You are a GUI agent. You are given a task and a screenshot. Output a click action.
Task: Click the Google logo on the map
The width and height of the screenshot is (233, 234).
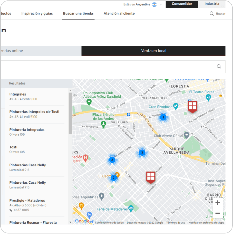pos(82,221)
